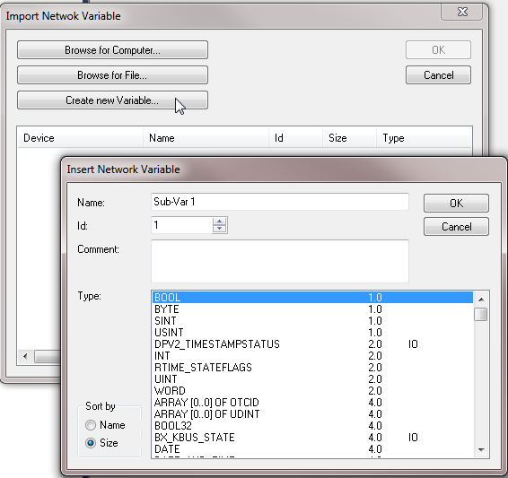The height and width of the screenshot is (478, 508).
Task: Click Type column header
Action: click(424, 138)
